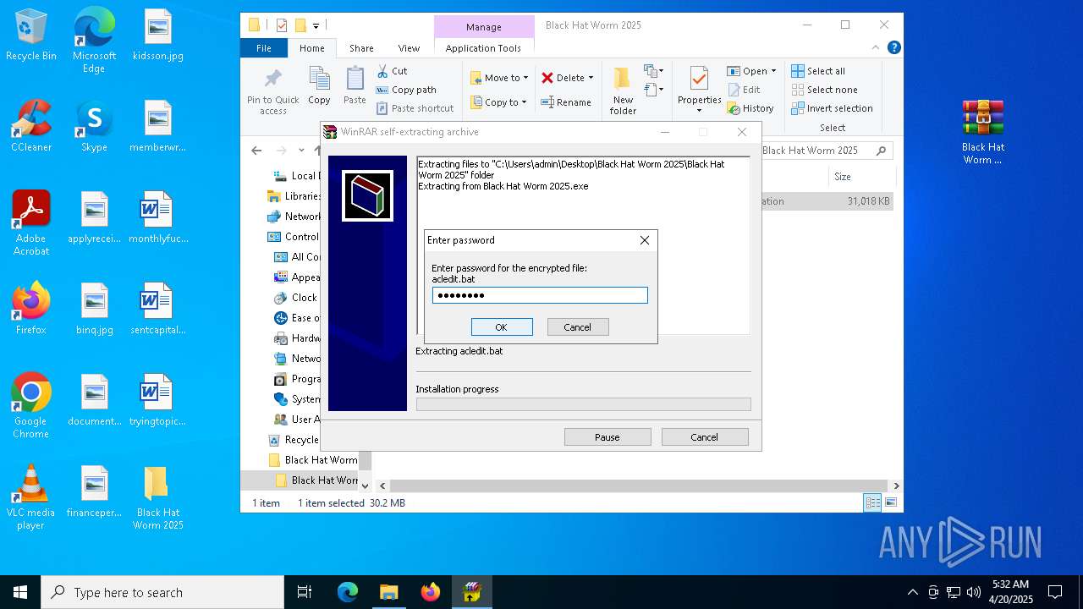Viewport: 1083px width, 609px height.
Task: Open Microsoft Edge desktop shortcut
Action: pos(94,41)
